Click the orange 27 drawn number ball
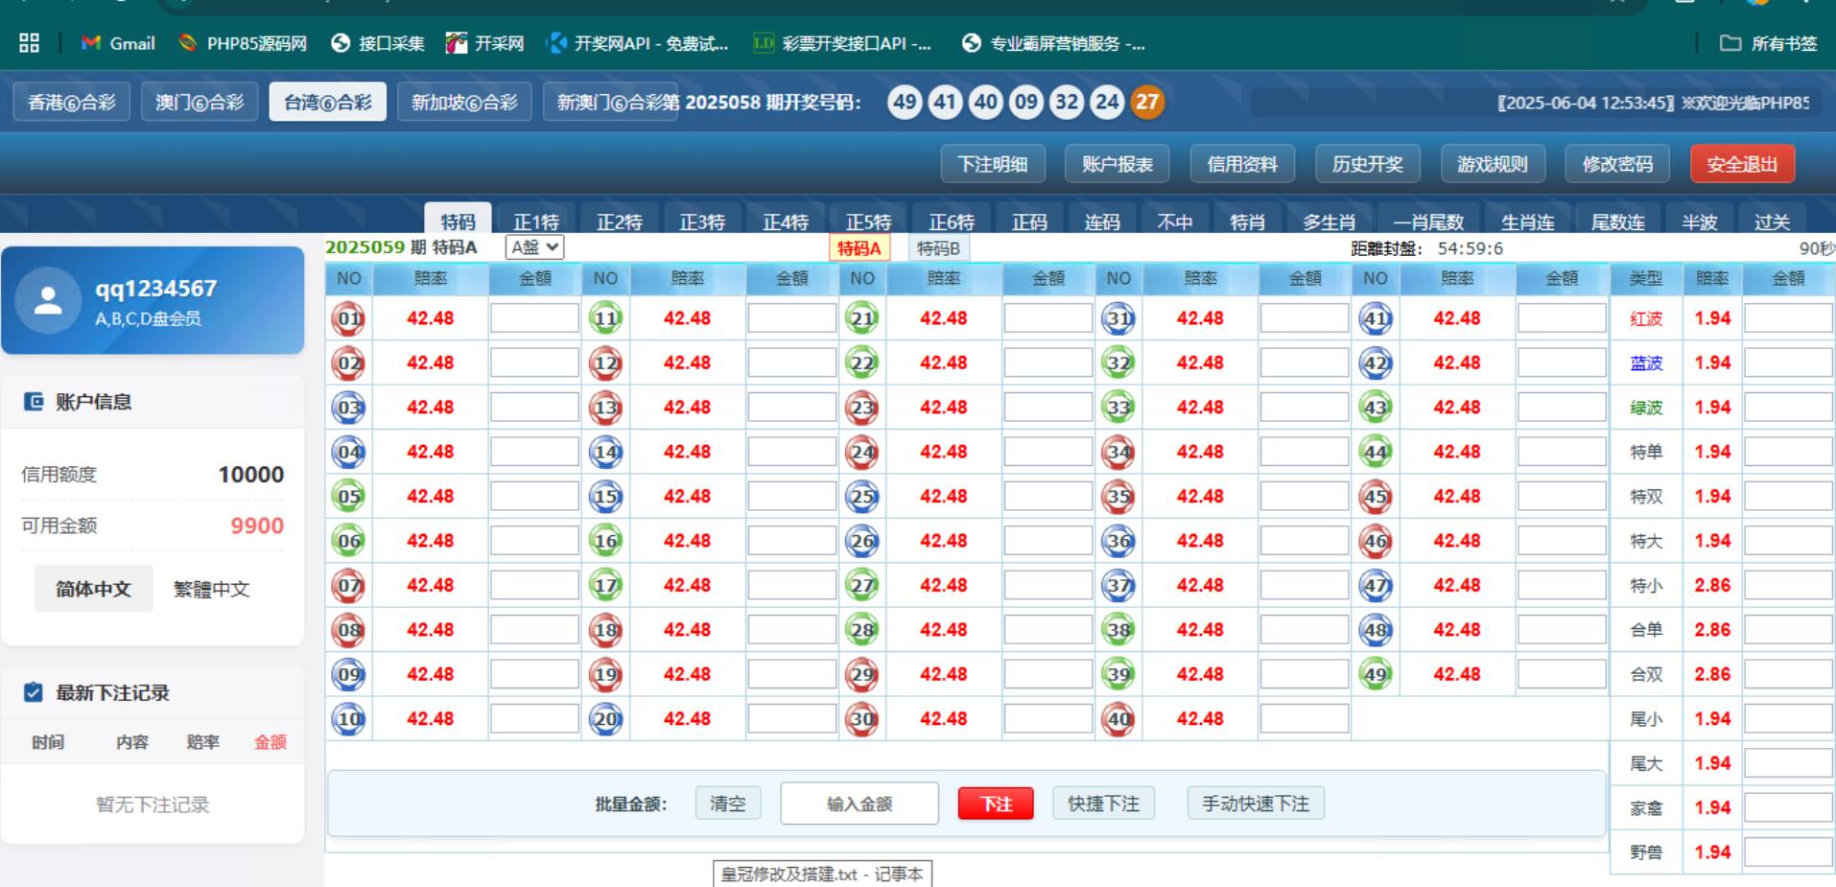Screen dimensions: 1836x887 coord(1147,102)
